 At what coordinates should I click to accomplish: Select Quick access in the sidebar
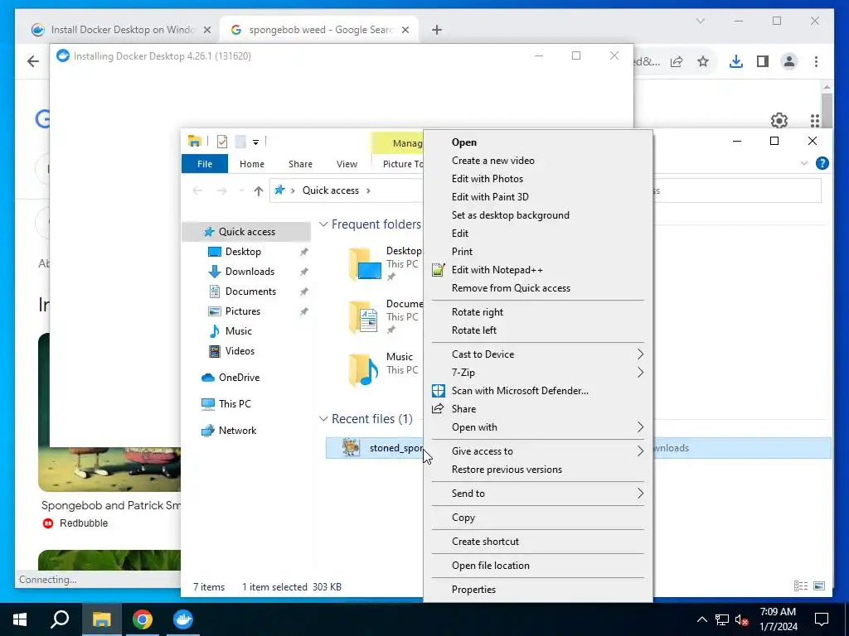pos(246,232)
